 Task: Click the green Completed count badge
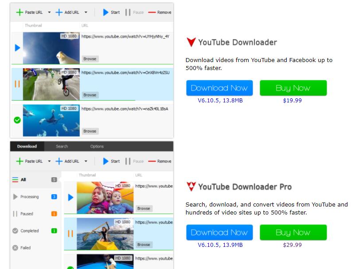54,231
